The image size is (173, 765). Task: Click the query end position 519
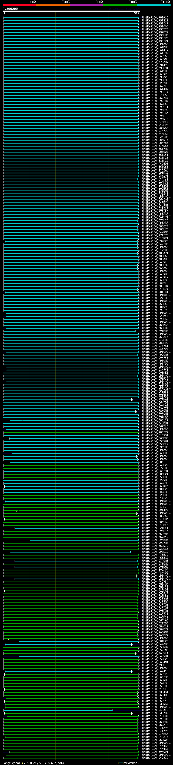tap(136, 13)
